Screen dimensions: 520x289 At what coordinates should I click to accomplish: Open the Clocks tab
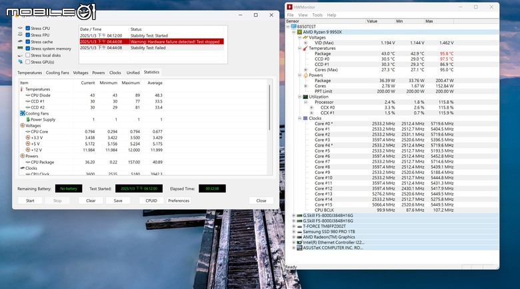[115, 73]
